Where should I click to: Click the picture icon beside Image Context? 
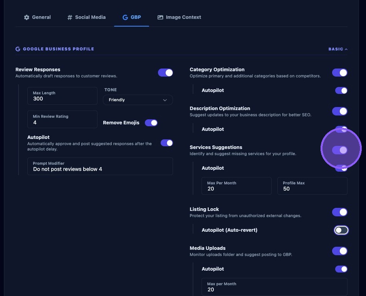(x=160, y=17)
